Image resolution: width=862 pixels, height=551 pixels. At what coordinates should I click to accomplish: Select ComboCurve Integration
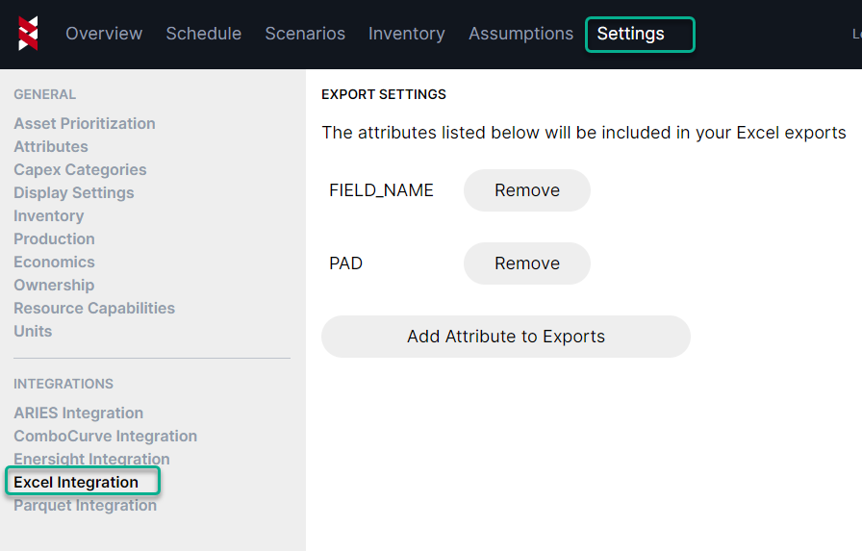105,436
